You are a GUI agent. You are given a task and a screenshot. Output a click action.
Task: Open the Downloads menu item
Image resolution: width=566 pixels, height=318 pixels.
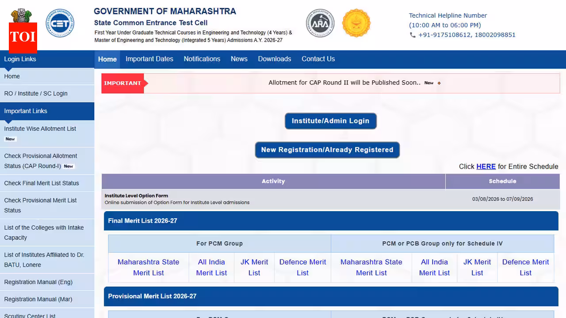click(x=275, y=59)
